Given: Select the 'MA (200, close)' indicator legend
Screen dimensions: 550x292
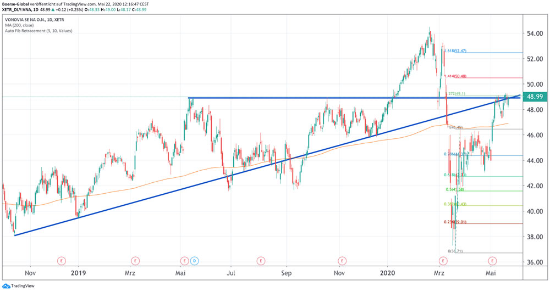Looking at the screenshot, I should tap(19, 25).
